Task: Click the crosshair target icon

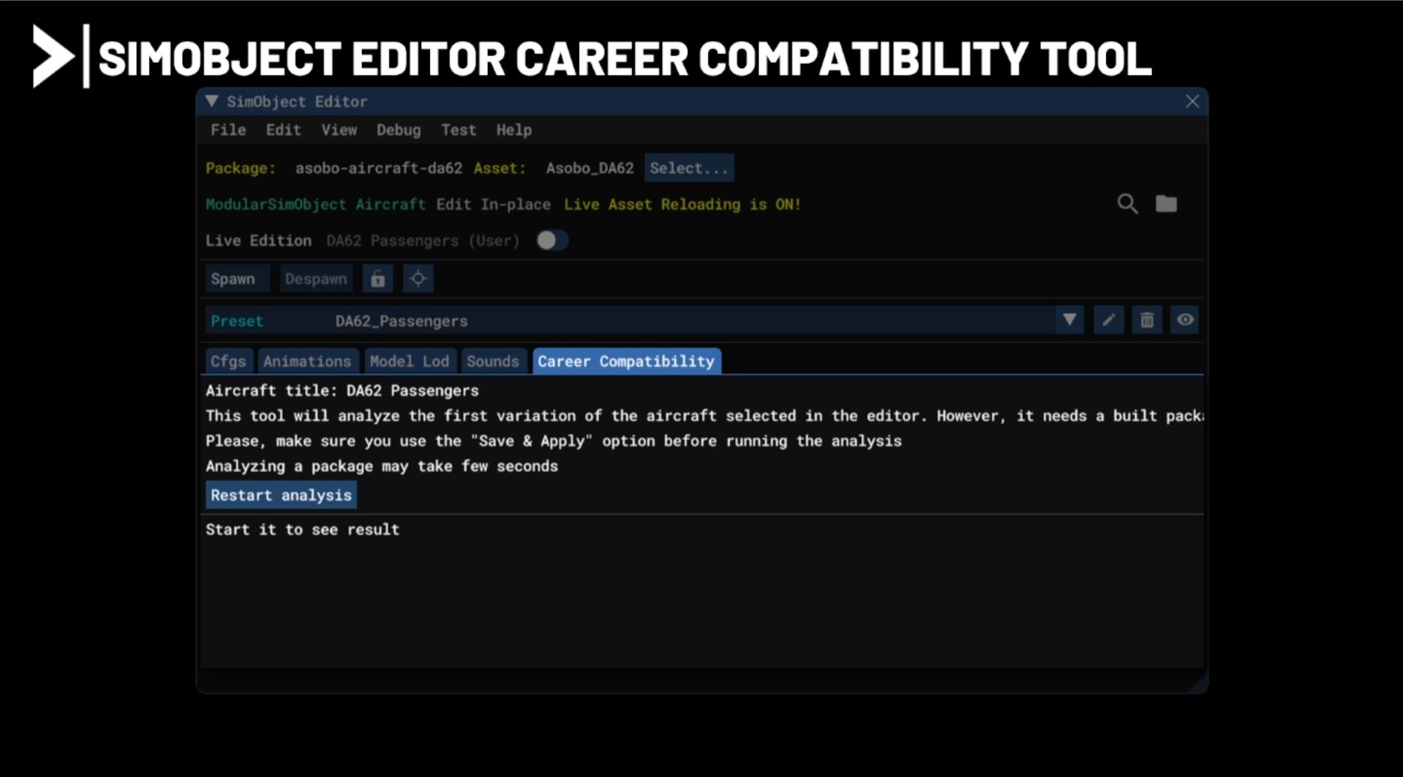Action: 418,279
